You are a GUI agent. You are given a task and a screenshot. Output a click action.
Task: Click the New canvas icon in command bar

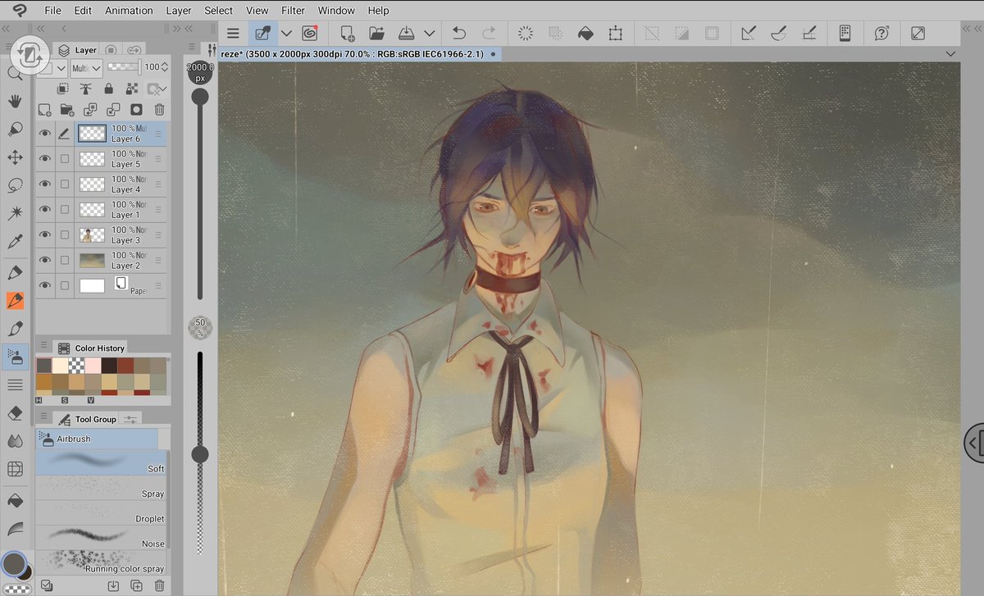coord(347,34)
